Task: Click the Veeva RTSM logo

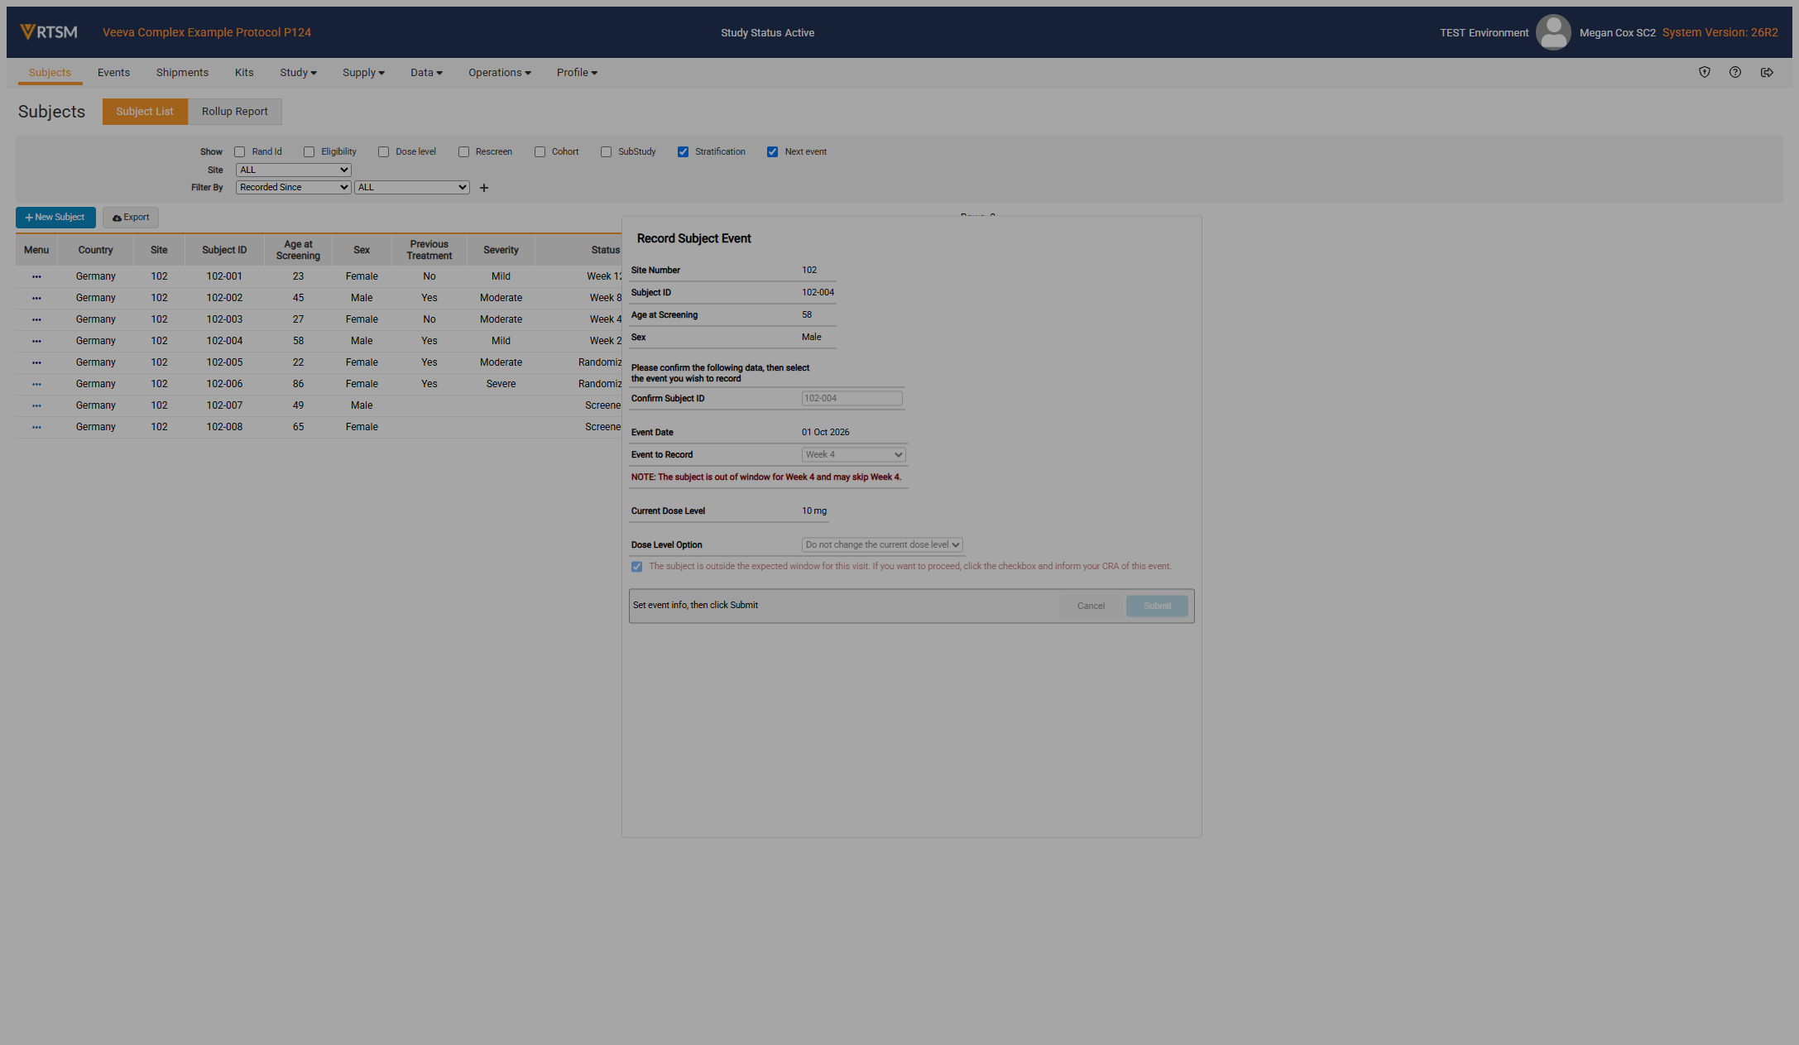Action: click(48, 32)
